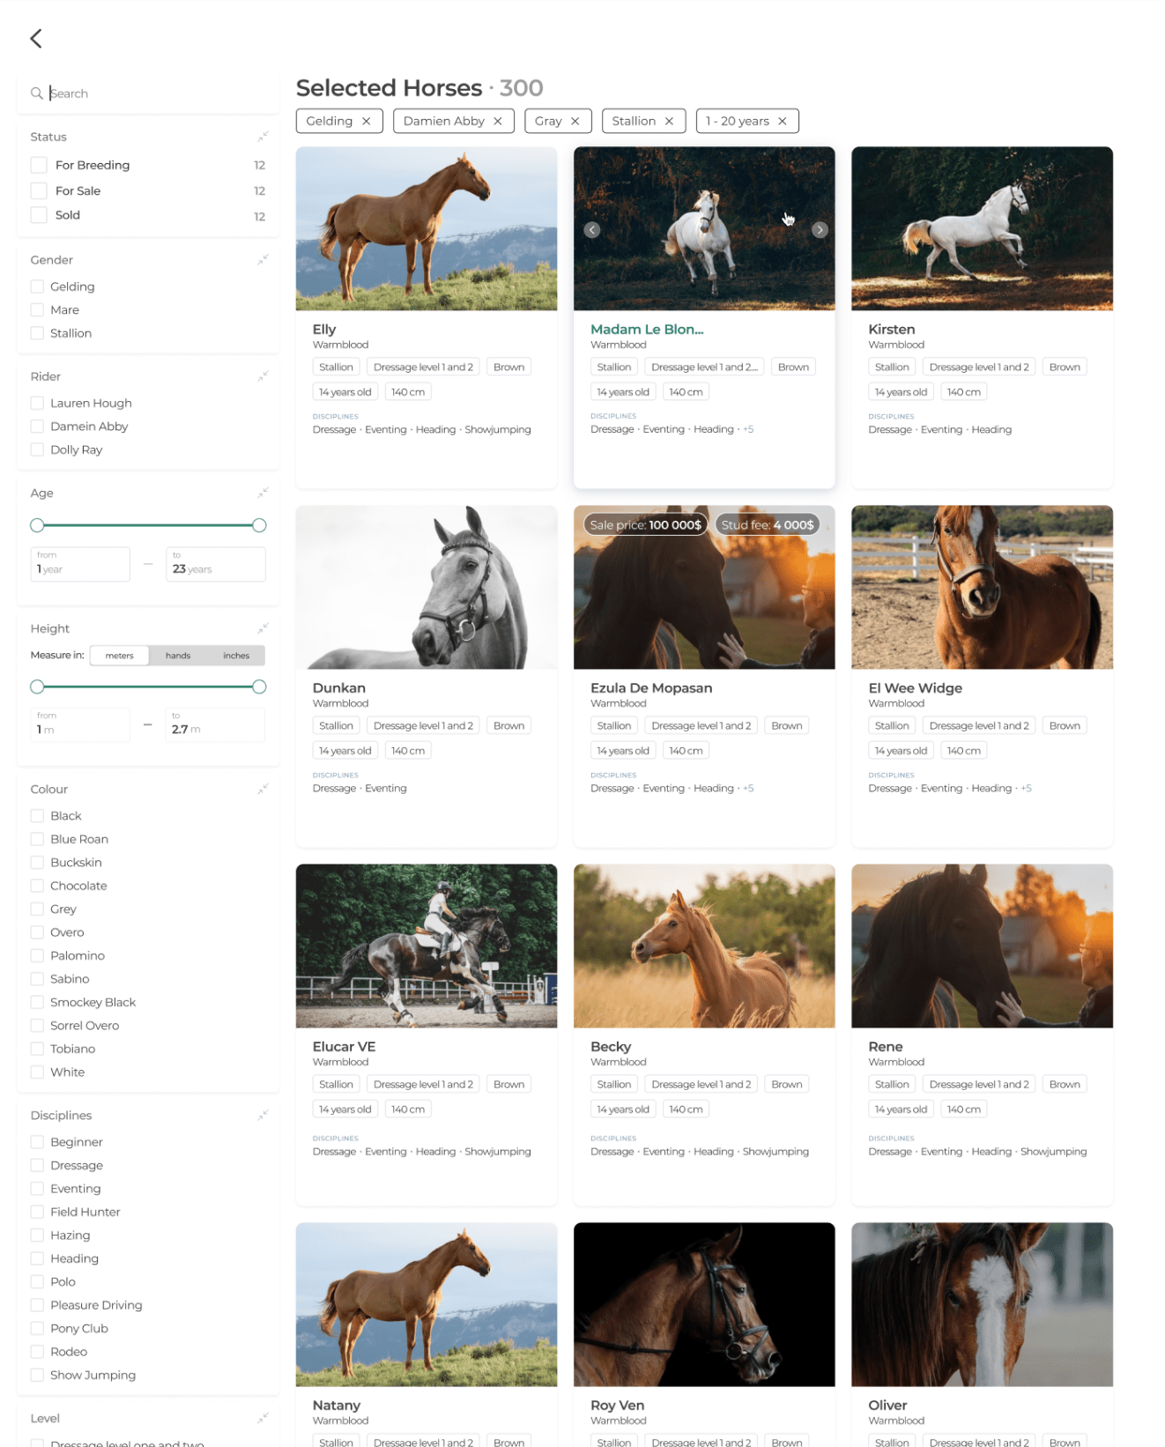Click the search magnifier icon
The image size is (1165, 1447).
click(37, 93)
